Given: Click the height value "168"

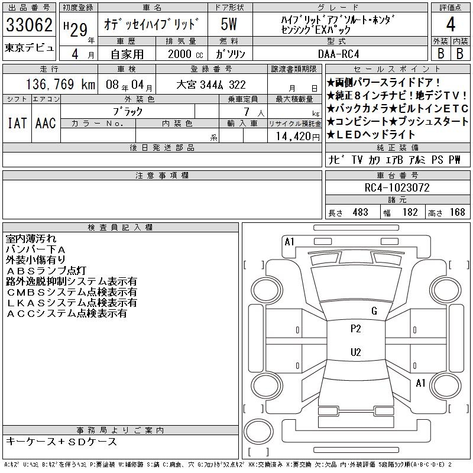Looking at the screenshot, I should click(x=458, y=212).
